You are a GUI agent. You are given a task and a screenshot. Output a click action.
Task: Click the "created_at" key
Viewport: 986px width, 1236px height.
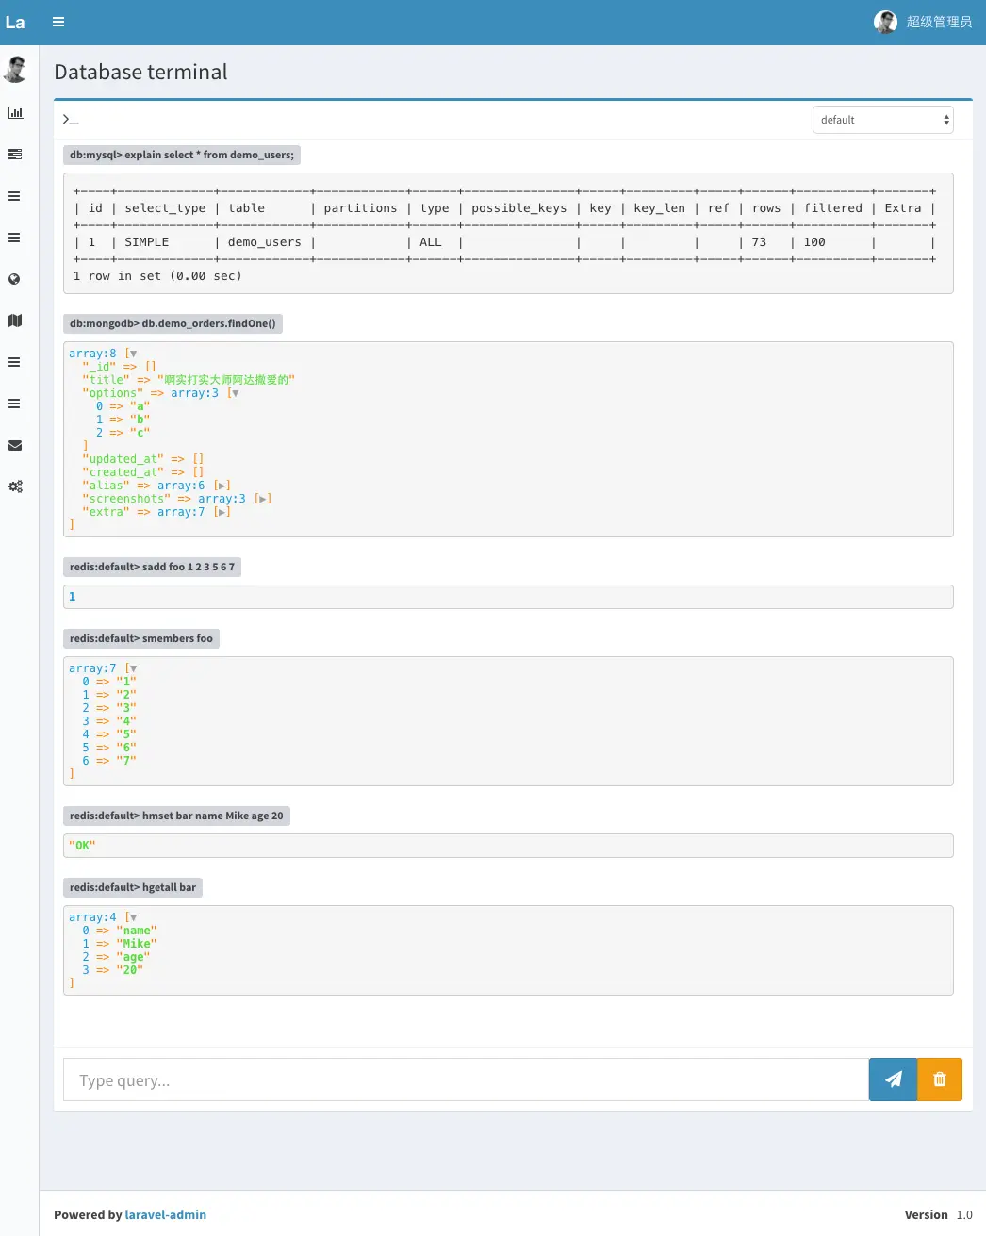123,472
